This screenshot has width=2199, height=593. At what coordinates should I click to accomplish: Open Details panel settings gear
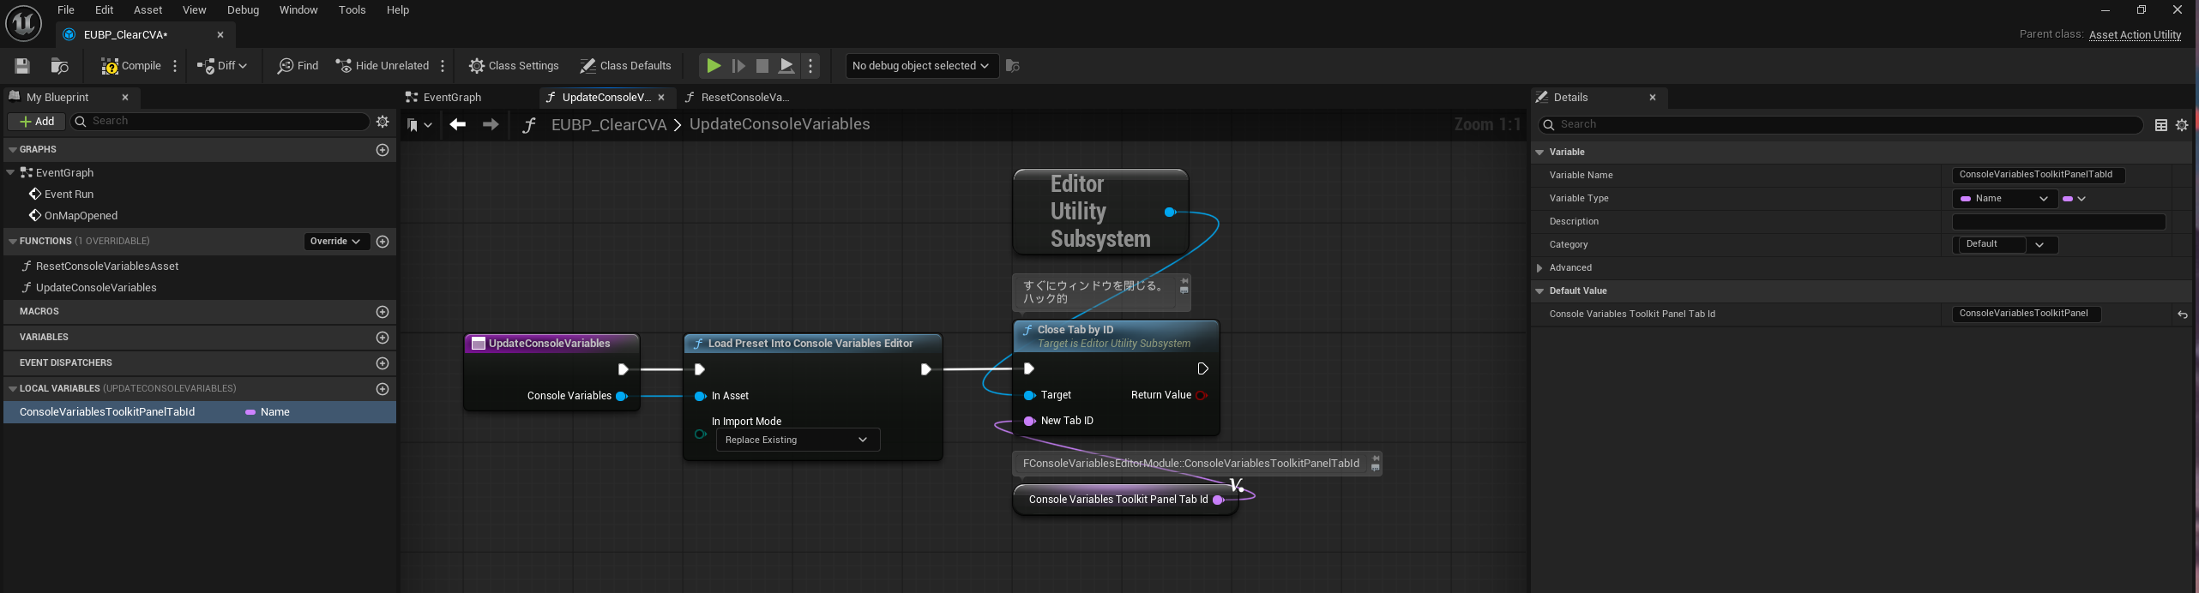point(2182,125)
